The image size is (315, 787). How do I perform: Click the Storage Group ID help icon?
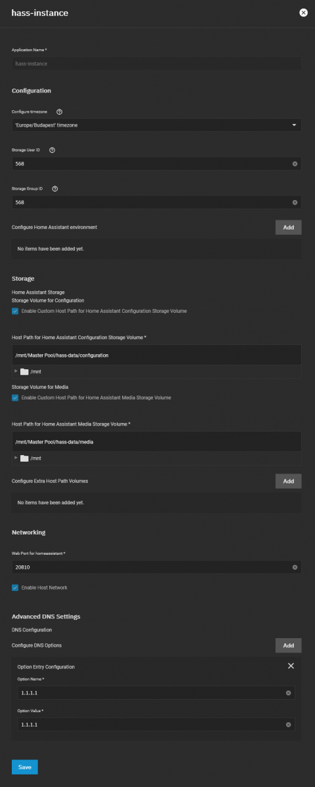[x=54, y=188]
